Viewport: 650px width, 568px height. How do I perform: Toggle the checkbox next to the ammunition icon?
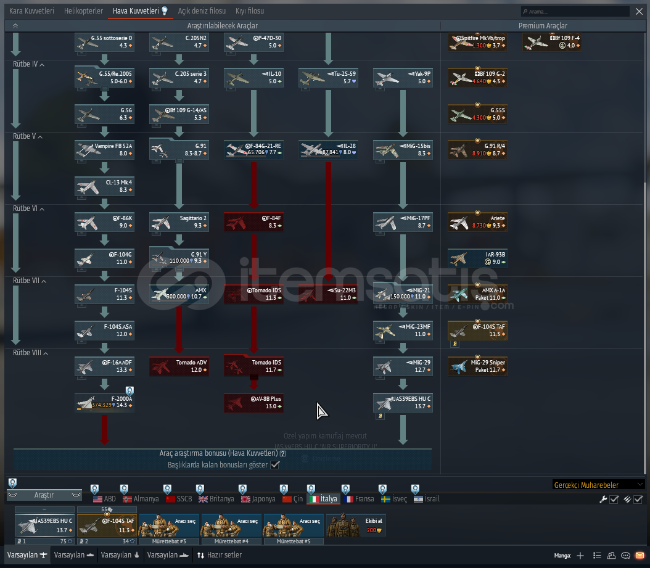coord(638,500)
